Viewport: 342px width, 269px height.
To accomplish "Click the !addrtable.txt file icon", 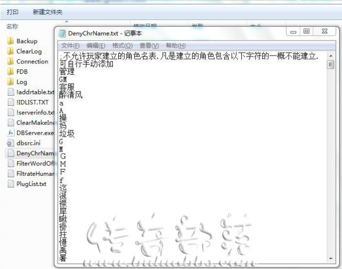I will tap(10, 92).
